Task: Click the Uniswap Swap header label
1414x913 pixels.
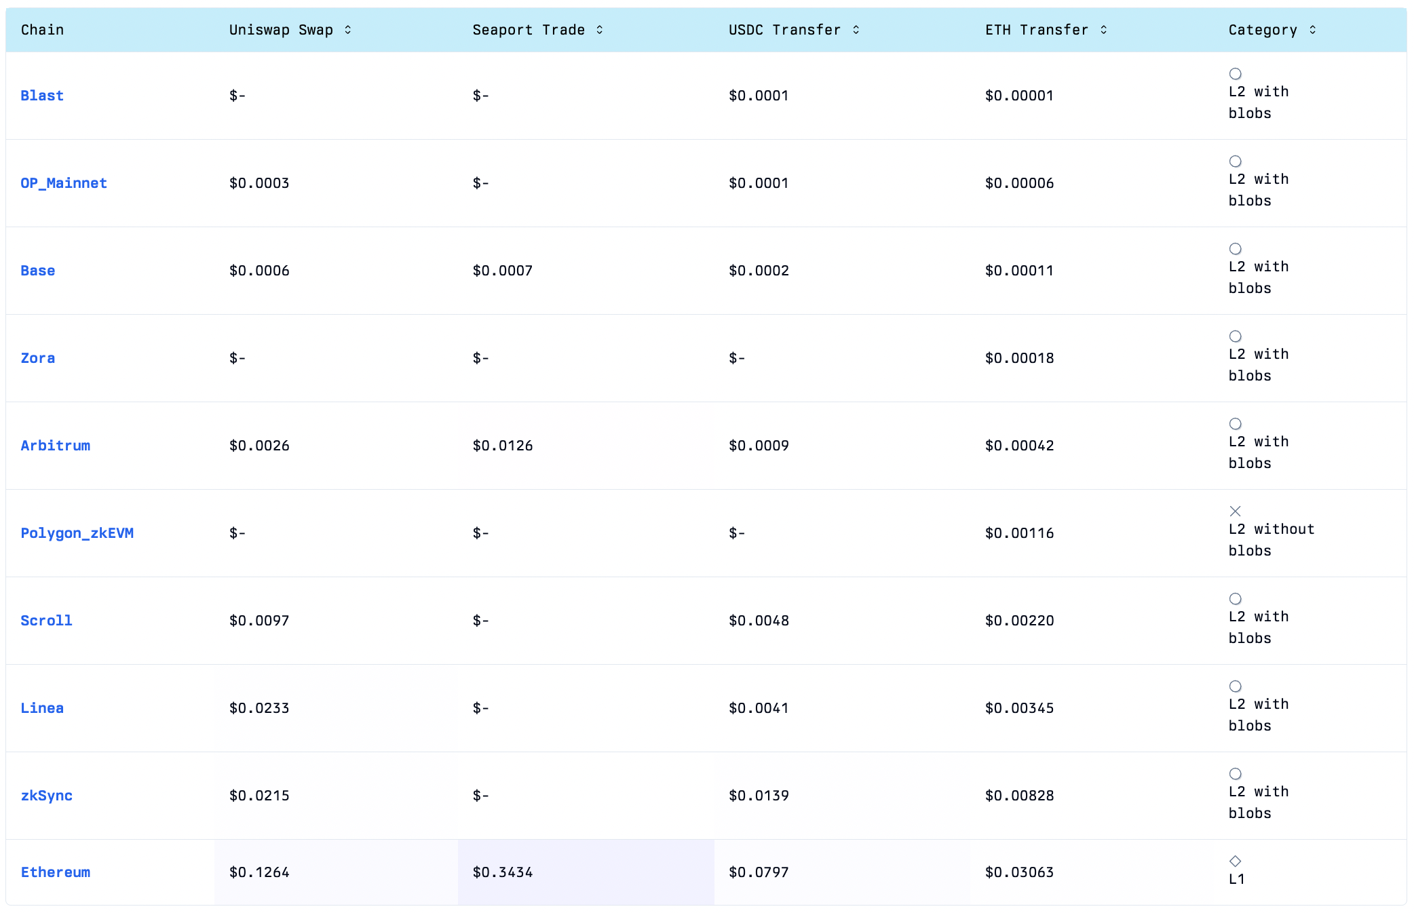Action: point(281,30)
